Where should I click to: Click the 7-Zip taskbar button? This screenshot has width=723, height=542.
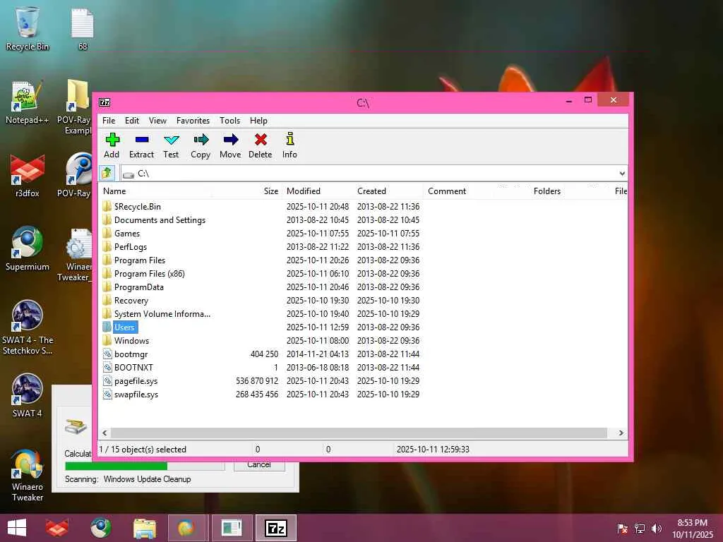276,528
